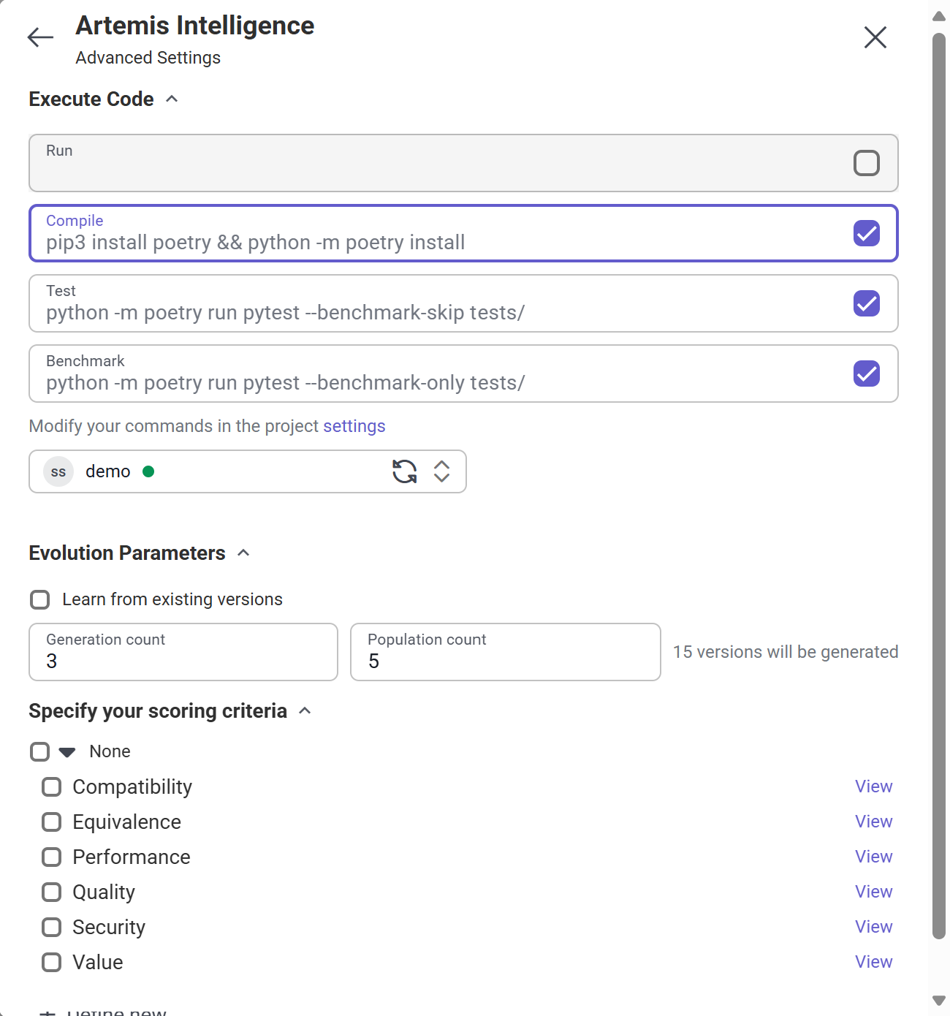Click the refresh icon next to demo

tap(405, 471)
